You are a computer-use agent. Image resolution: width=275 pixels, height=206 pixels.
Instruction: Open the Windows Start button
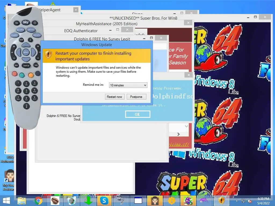pos(6,201)
